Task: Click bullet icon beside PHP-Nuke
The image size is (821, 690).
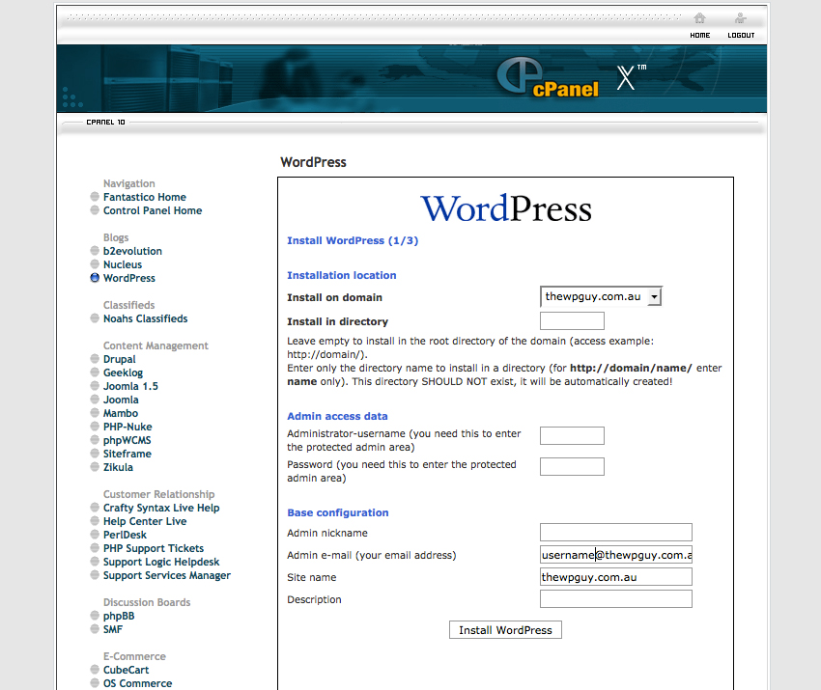Action: click(x=95, y=427)
